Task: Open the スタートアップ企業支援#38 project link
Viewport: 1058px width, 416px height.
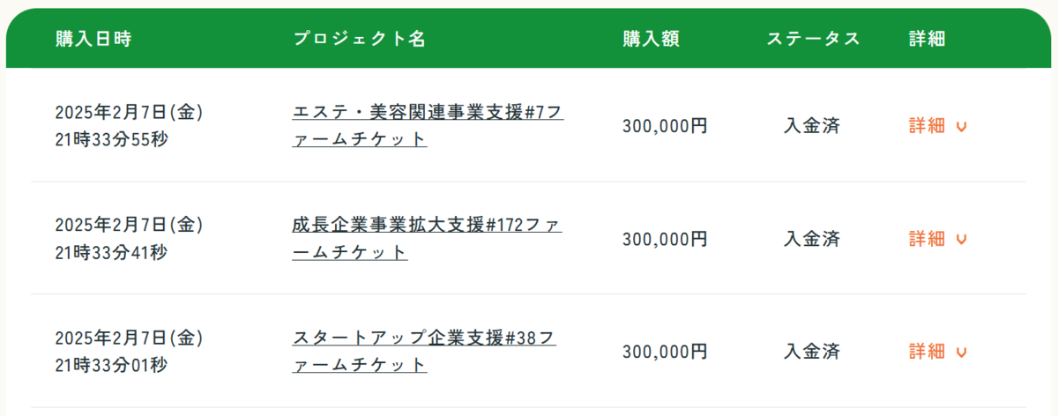Action: click(x=424, y=352)
